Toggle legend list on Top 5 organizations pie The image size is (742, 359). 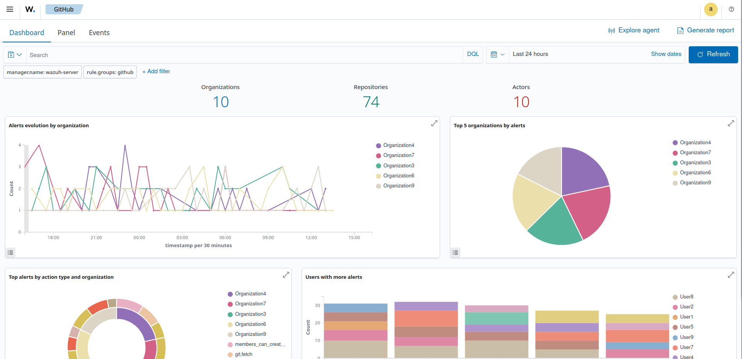(x=455, y=253)
